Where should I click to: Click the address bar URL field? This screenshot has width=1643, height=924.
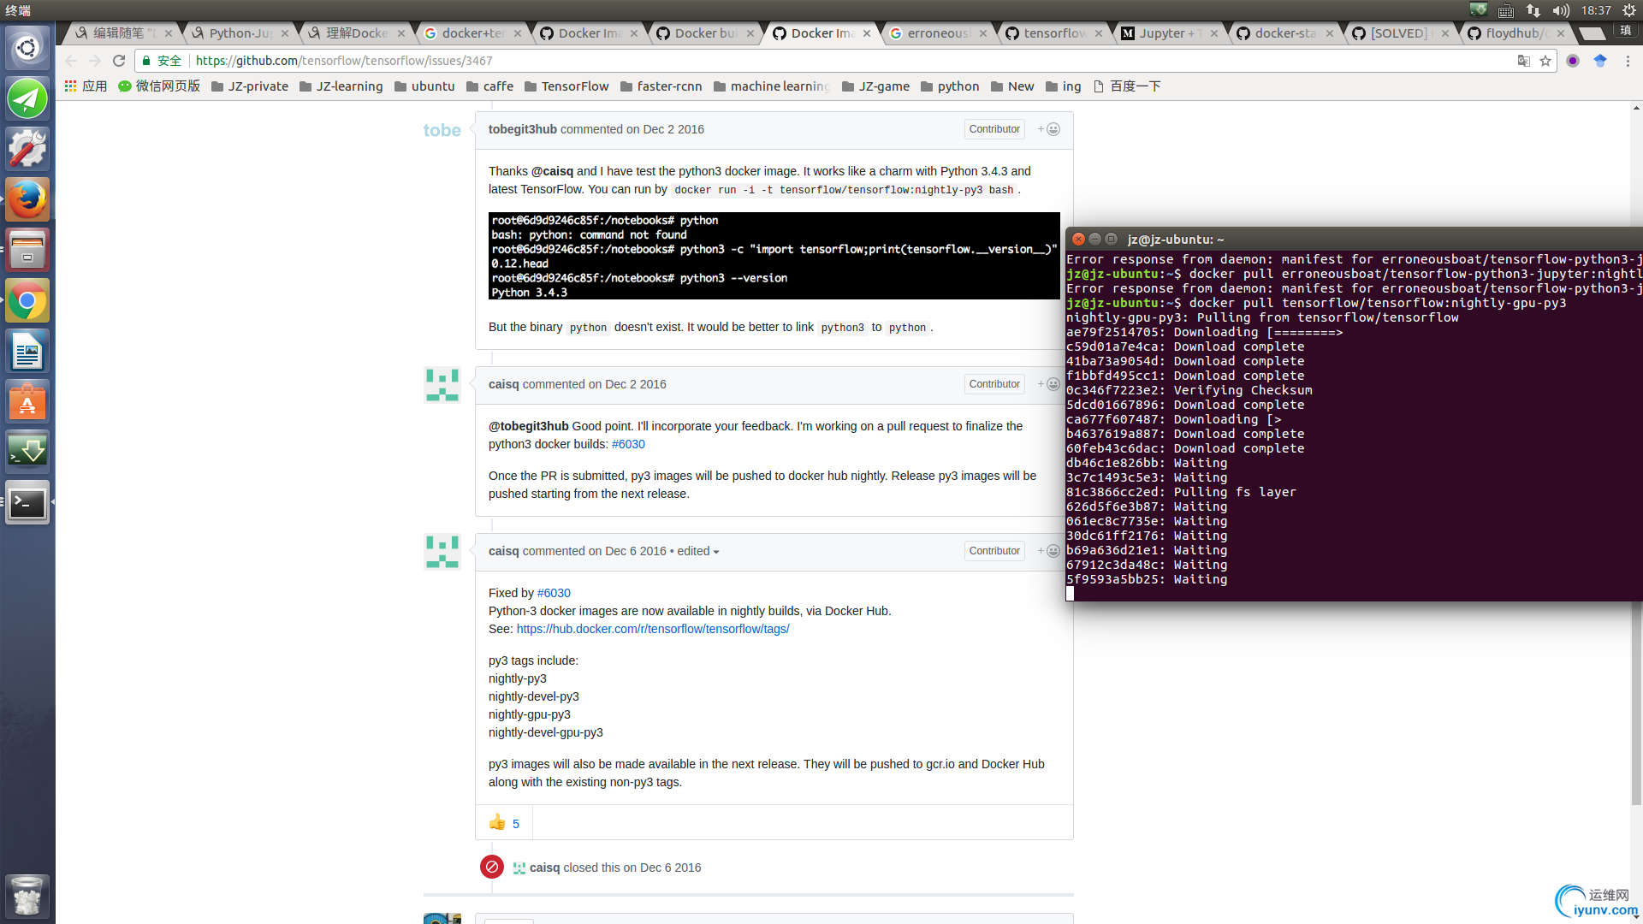pos(847,61)
